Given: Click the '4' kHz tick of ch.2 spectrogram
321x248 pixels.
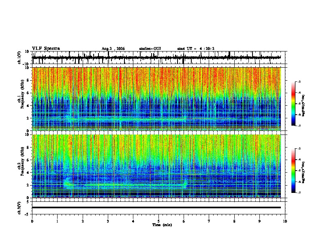Looking at the screenshot, I should (x=28, y=173).
